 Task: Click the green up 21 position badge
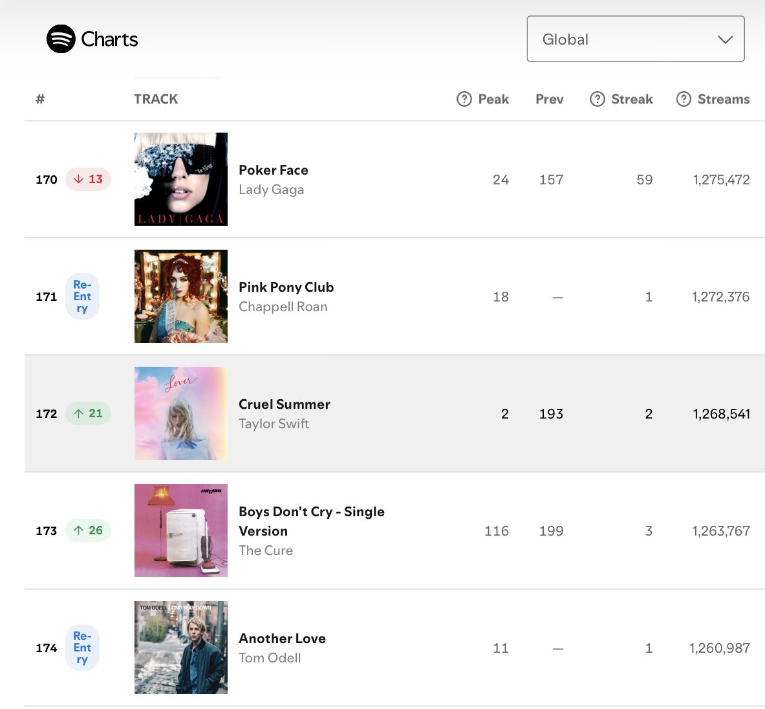(88, 413)
